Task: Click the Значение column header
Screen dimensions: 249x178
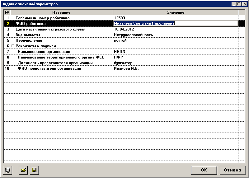Action: [x=176, y=12]
